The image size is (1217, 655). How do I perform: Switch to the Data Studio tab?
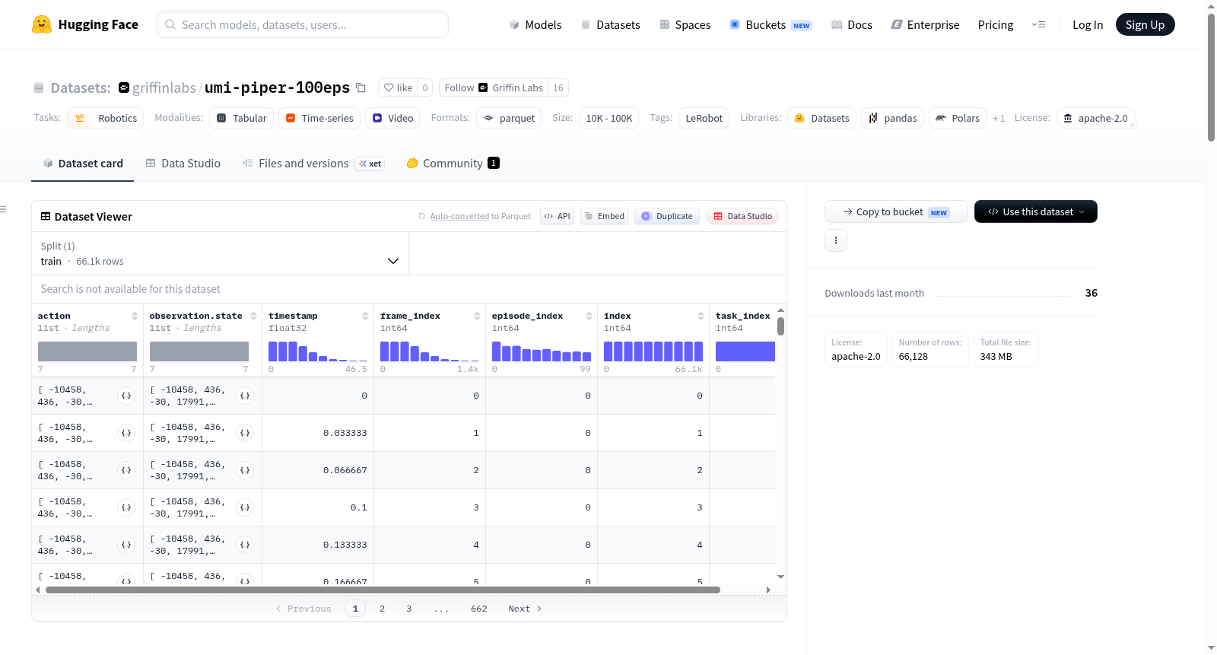coord(183,163)
